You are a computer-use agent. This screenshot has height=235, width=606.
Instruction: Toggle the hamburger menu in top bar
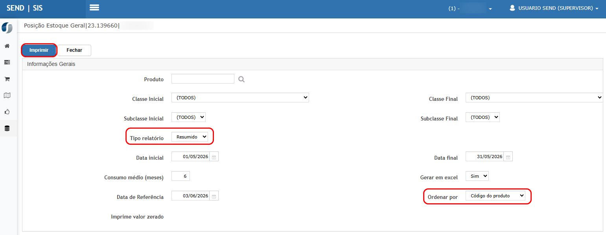point(94,7)
